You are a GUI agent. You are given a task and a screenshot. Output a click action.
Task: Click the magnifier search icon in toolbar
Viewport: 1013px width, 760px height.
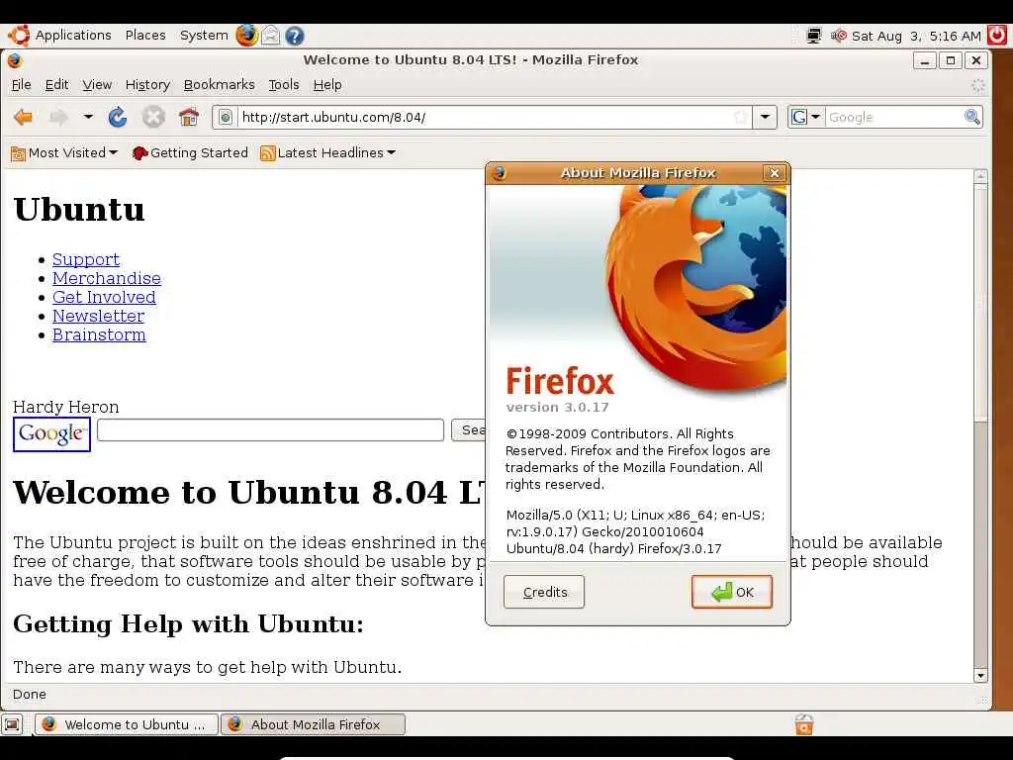[x=971, y=117]
